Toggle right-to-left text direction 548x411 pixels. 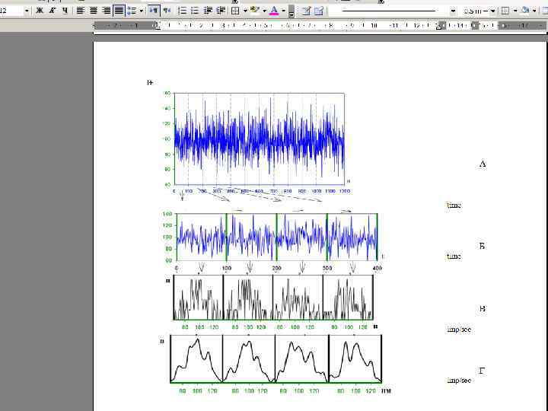[x=167, y=11]
